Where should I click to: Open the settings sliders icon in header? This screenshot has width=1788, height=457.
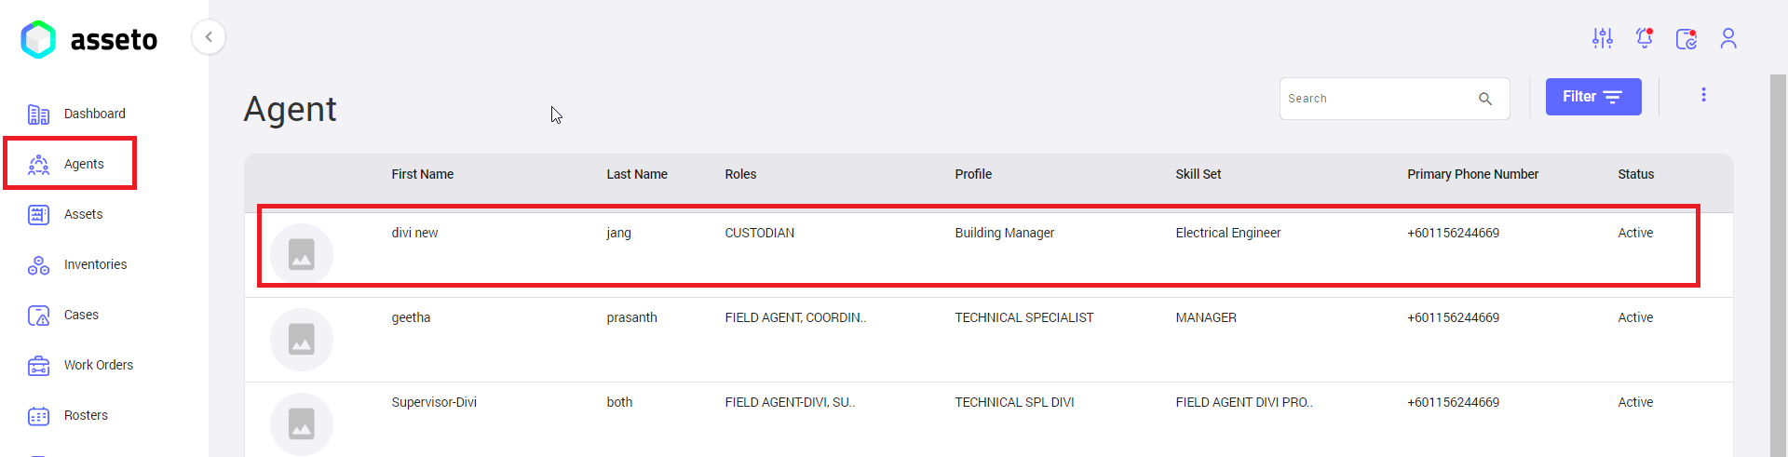1602,38
